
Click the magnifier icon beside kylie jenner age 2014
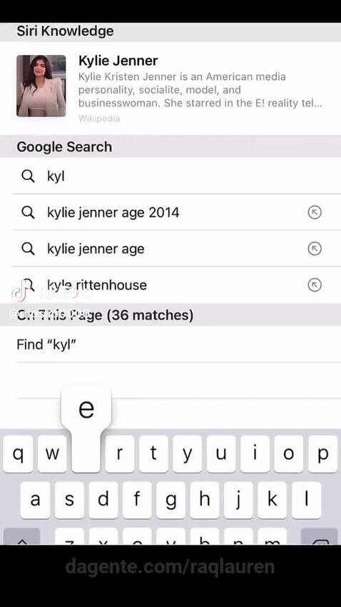click(x=28, y=213)
